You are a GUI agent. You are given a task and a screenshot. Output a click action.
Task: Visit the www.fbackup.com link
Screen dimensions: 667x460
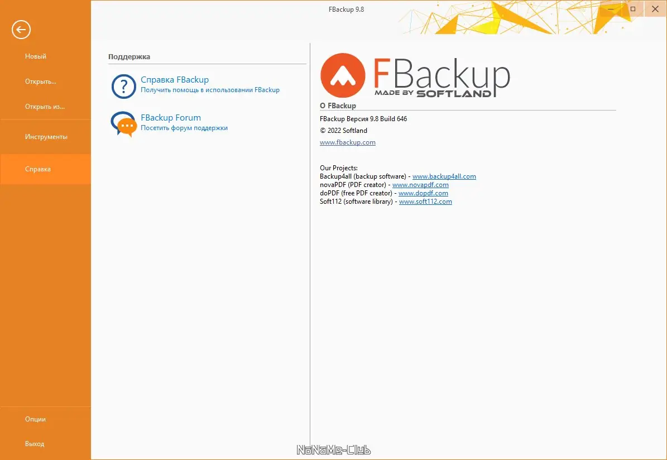tap(348, 142)
